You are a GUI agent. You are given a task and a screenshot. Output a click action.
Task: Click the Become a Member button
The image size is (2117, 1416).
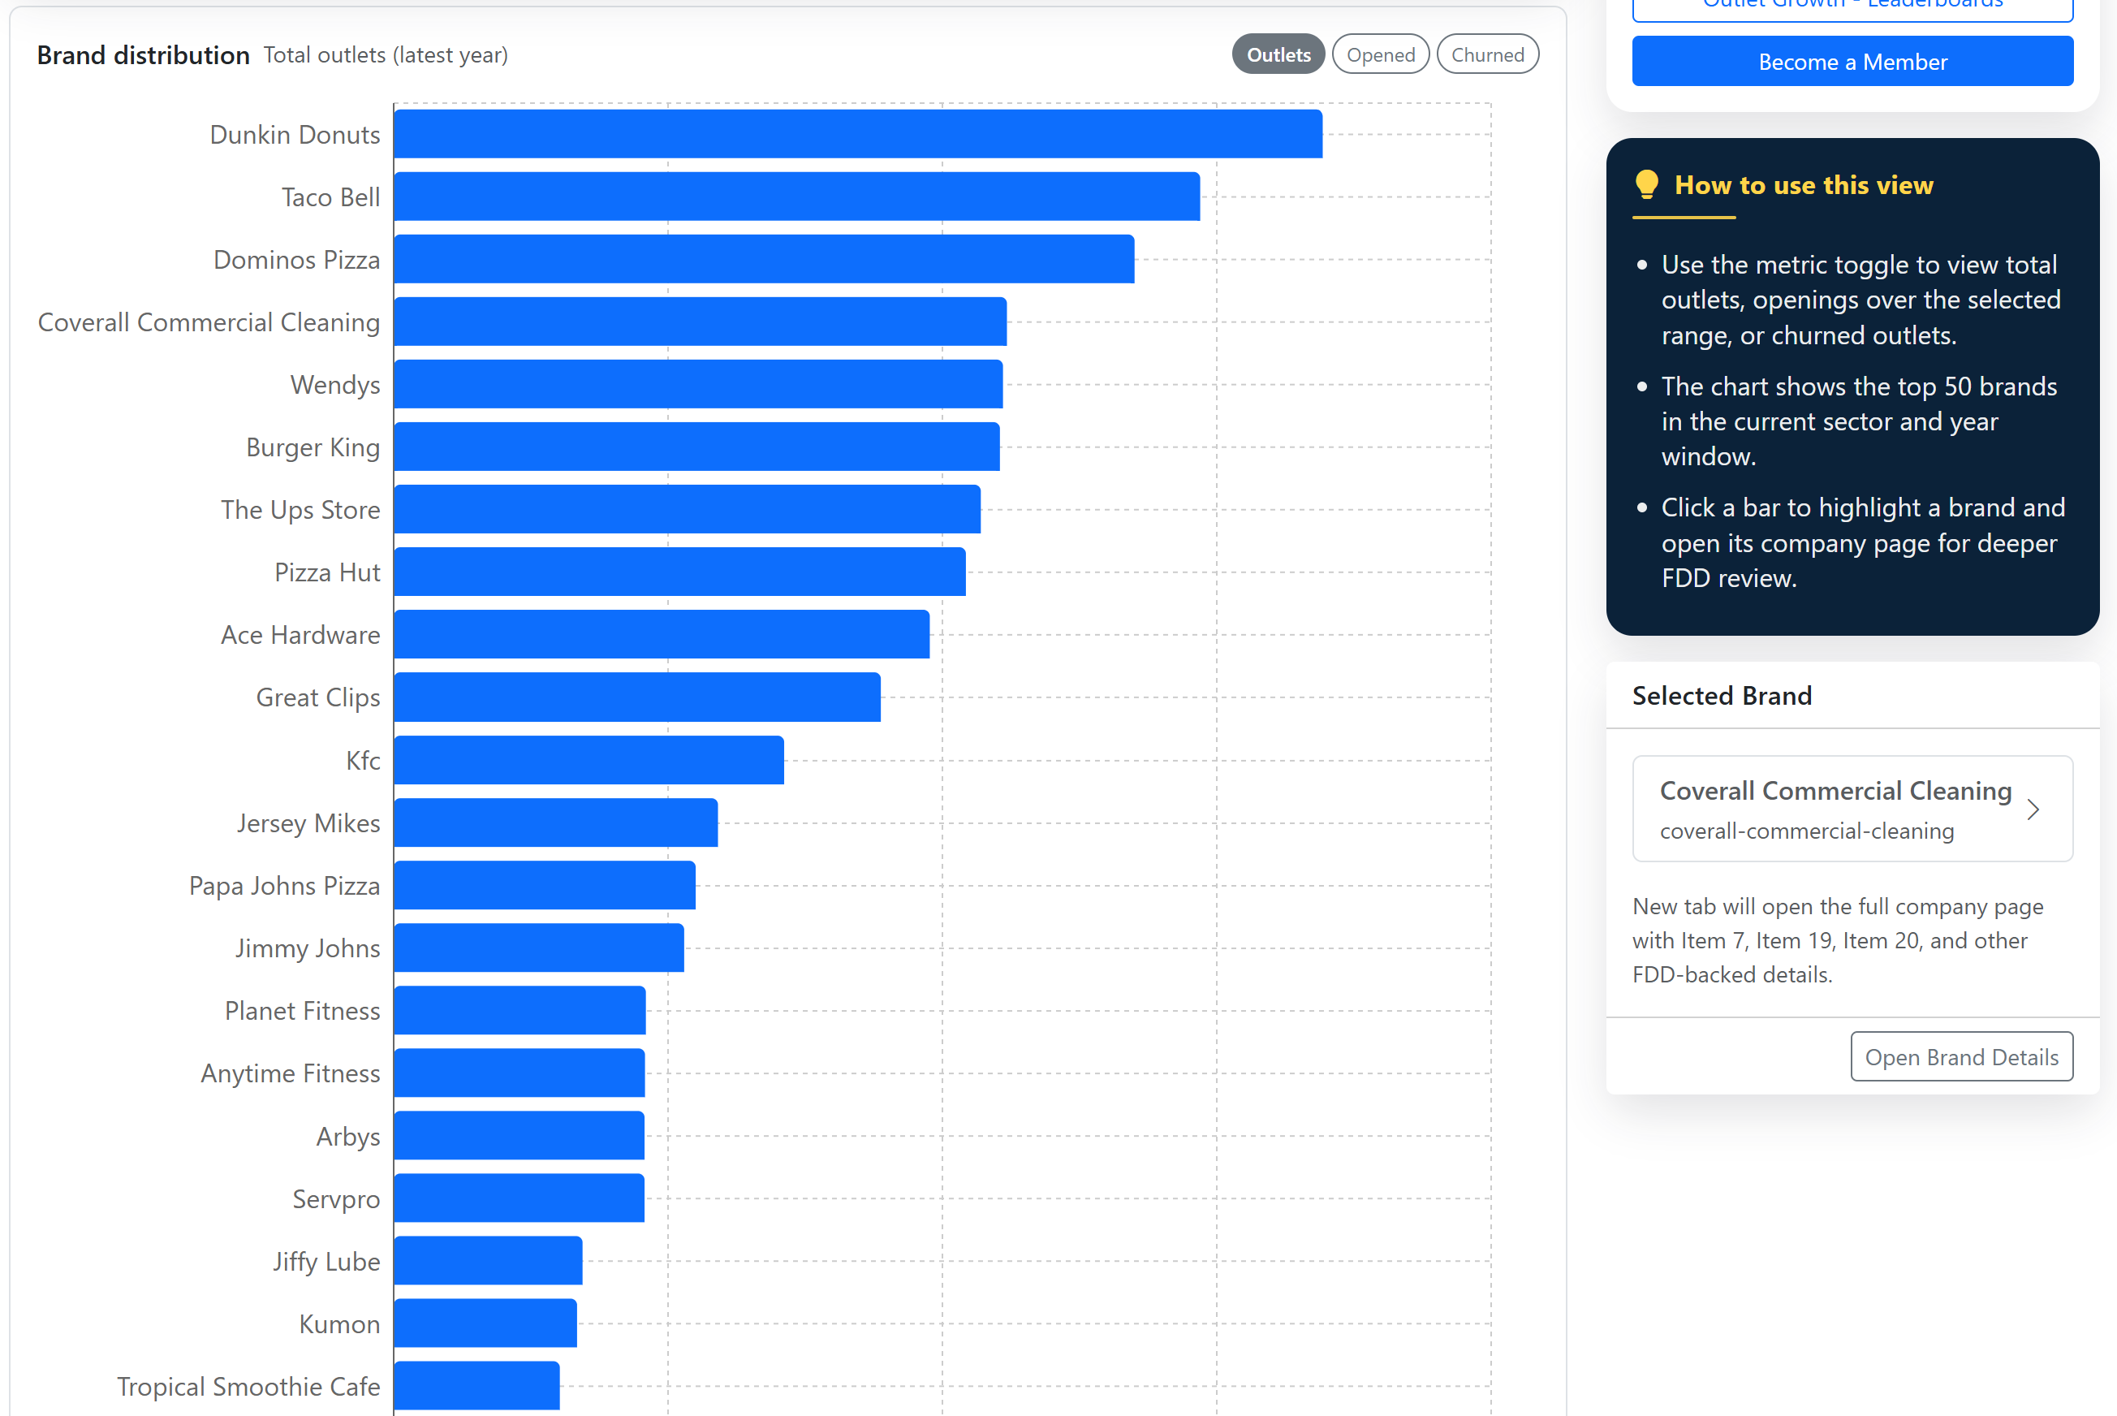point(1852,61)
